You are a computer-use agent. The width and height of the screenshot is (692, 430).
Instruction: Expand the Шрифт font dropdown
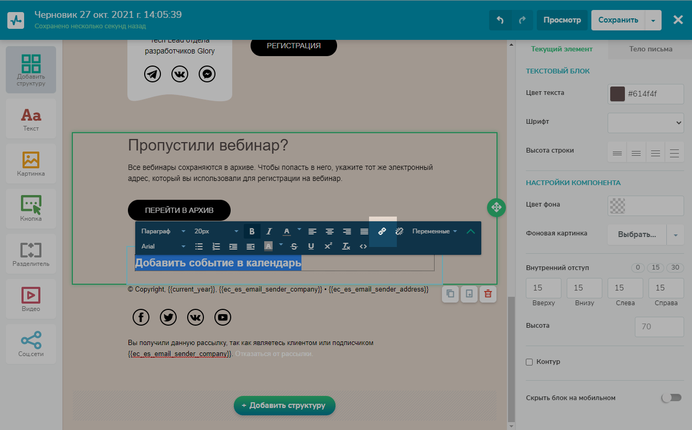point(645,123)
